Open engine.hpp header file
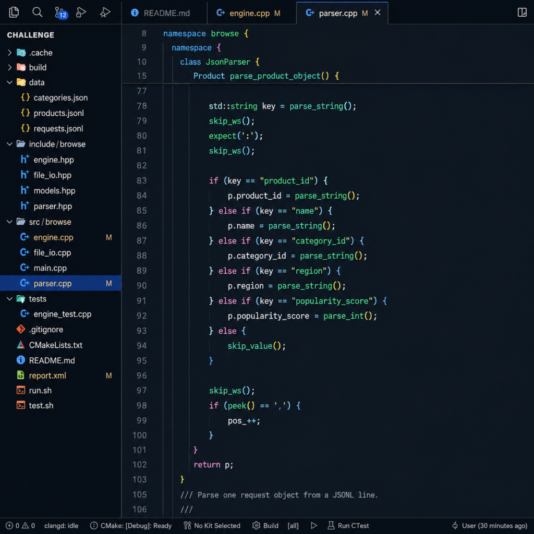 (60, 160)
